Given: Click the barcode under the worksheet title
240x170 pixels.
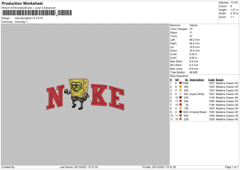Looking at the screenshot, I should 37,13.
